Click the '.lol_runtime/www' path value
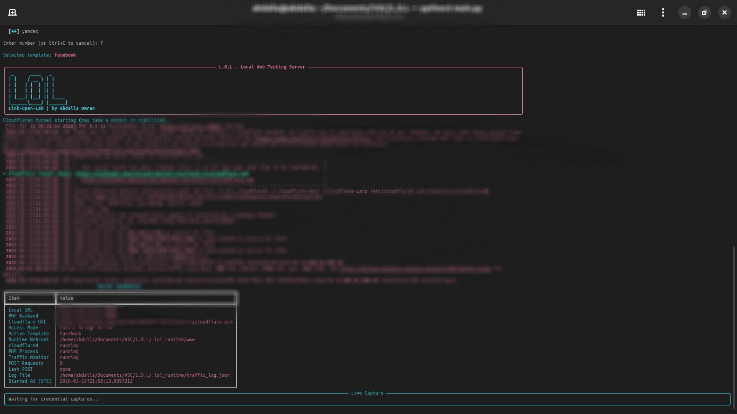This screenshot has height=414, width=737. [127, 340]
